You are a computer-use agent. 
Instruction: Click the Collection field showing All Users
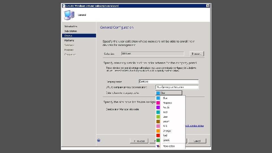pyautogui.click(x=153, y=54)
